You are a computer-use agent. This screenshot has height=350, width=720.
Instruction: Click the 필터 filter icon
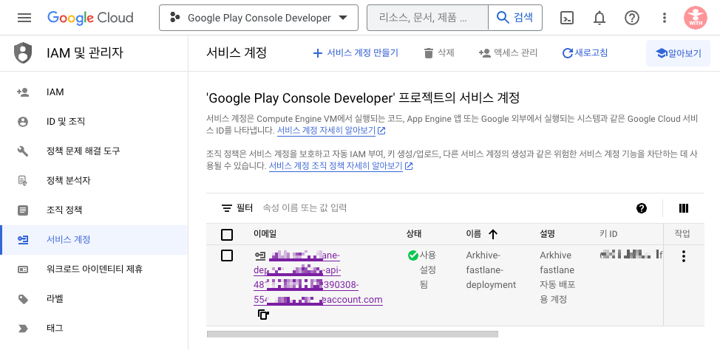226,208
